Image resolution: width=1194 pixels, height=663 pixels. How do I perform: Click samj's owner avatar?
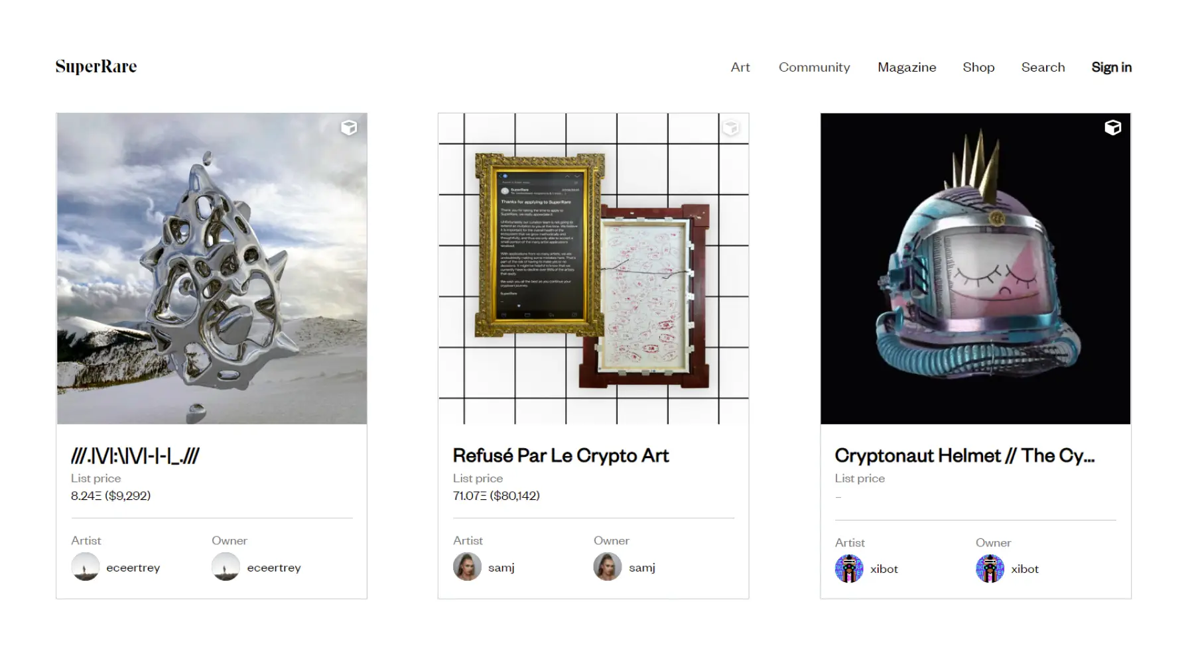coord(608,567)
